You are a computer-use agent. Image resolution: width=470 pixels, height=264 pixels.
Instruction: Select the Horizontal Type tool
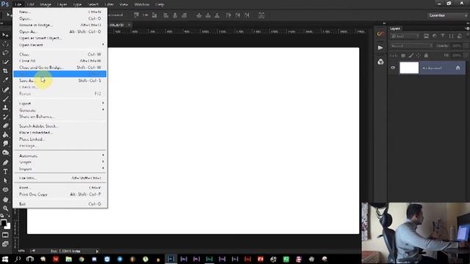[5, 172]
